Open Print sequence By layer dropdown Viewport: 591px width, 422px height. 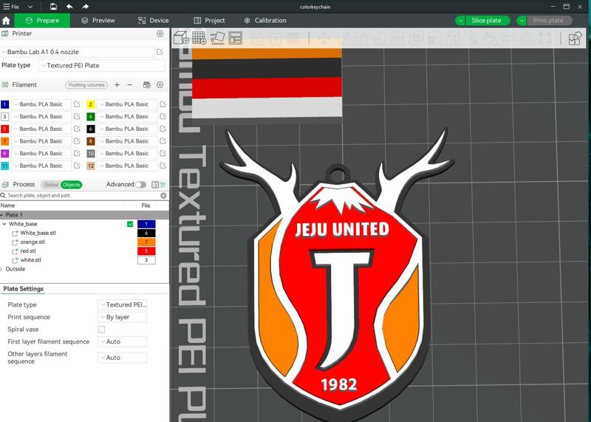point(122,317)
